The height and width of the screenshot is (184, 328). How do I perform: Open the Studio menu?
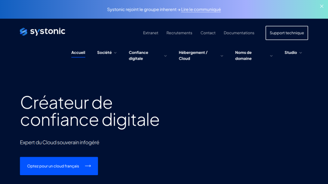pos(291,53)
